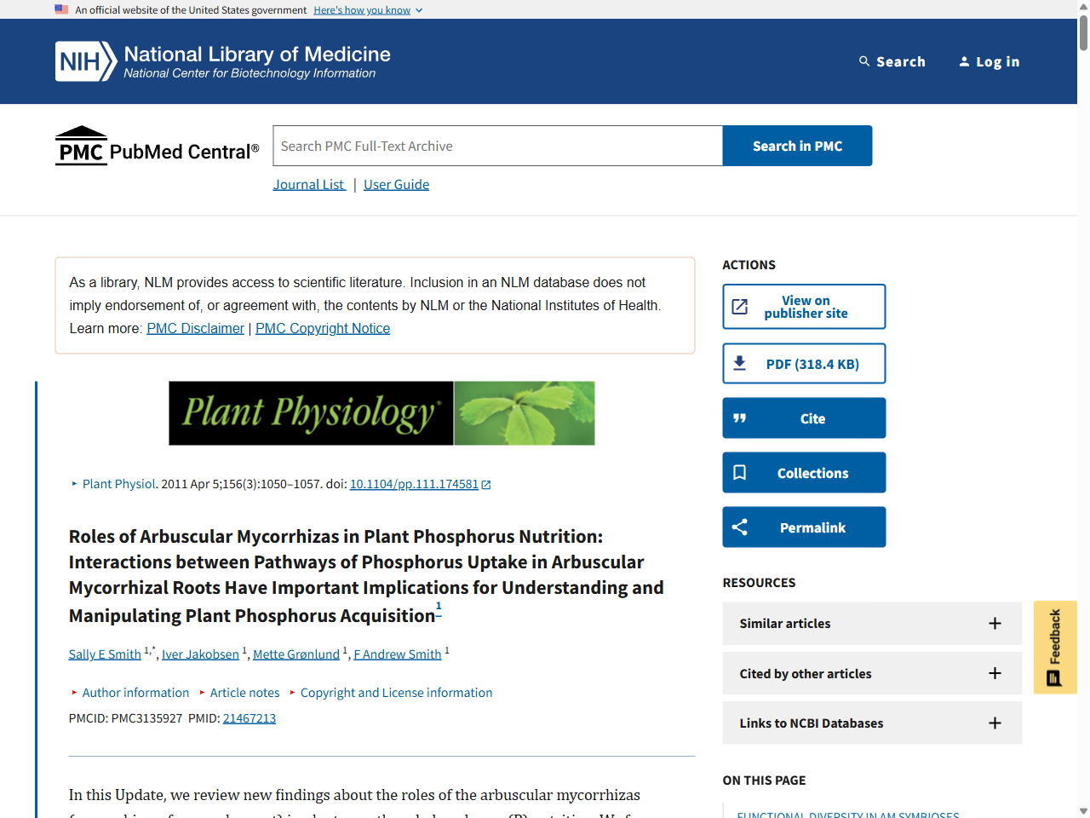1090x818 pixels.
Task: Click the National Library of Medicine title
Action: pyautogui.click(x=257, y=54)
